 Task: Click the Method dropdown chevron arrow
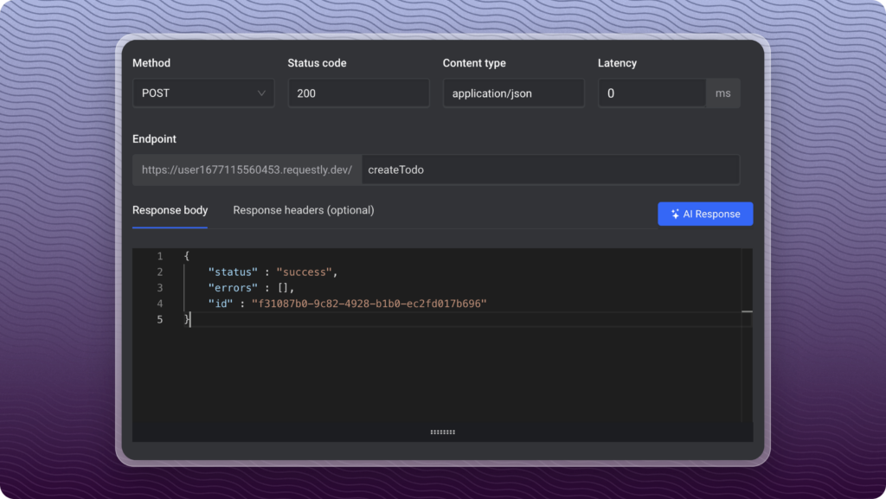tap(261, 93)
